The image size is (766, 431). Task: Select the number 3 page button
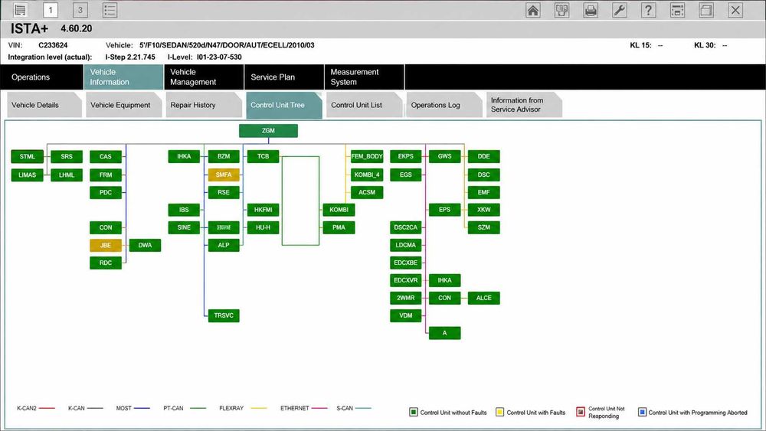(80, 10)
